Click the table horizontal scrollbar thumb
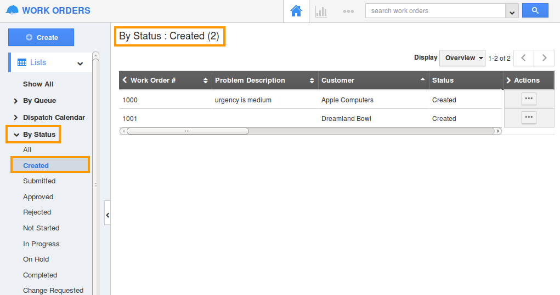 click(188, 131)
